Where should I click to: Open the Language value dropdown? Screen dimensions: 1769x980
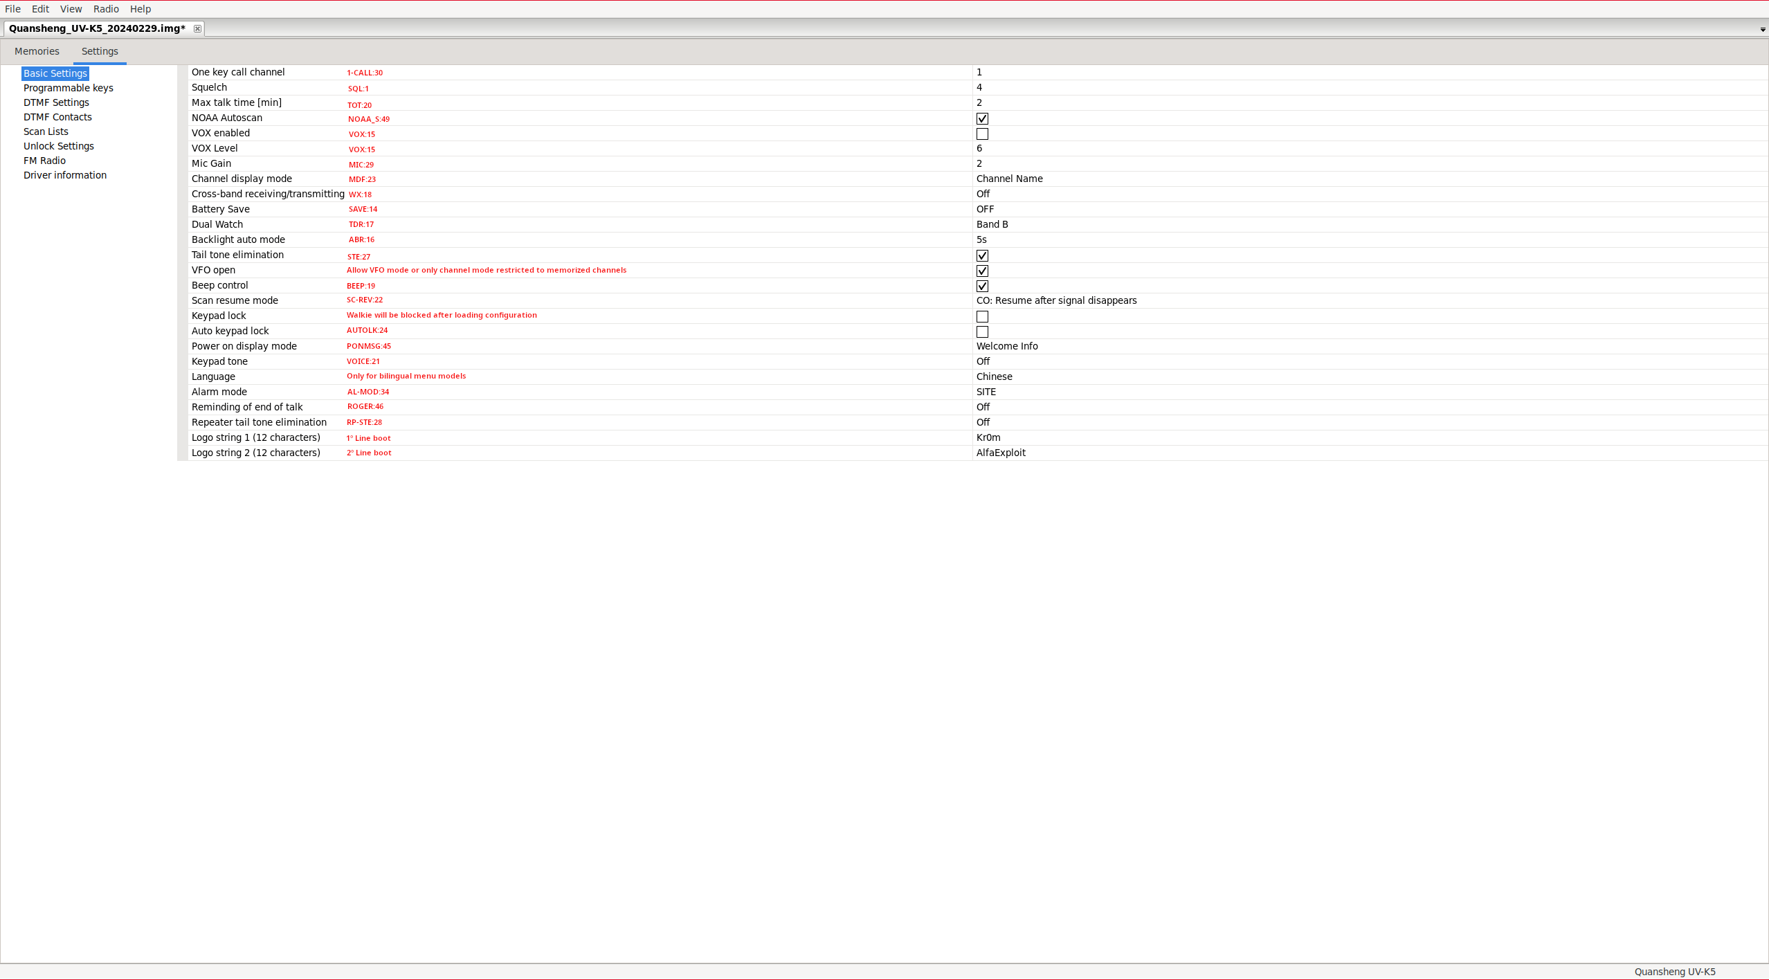click(x=994, y=376)
